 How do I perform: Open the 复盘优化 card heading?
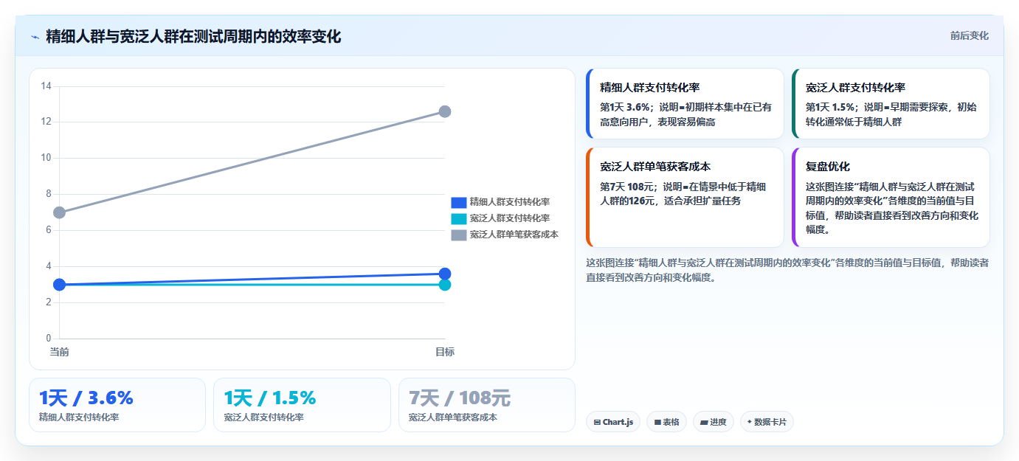click(828, 167)
